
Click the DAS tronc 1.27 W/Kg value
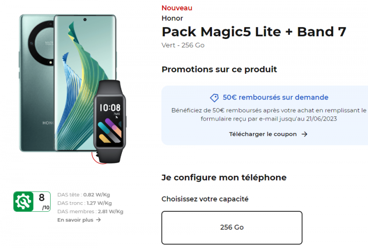(99, 203)
